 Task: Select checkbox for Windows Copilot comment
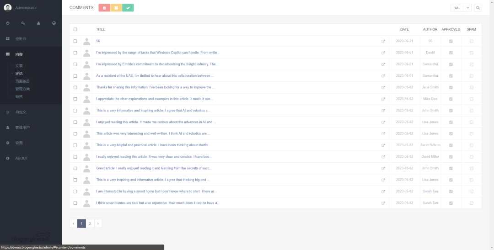[x=75, y=53]
